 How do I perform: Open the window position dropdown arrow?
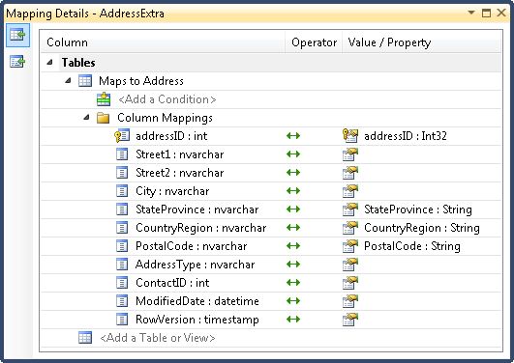coord(471,13)
